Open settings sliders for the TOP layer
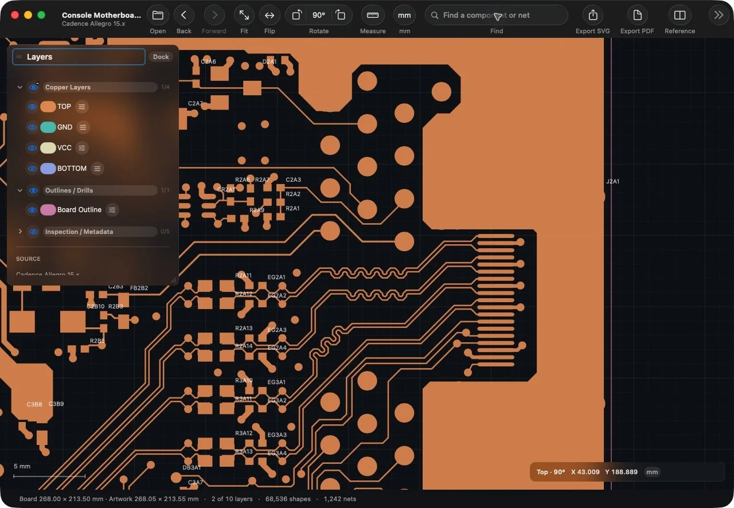Screen dimensions: 734x508 click(82, 107)
